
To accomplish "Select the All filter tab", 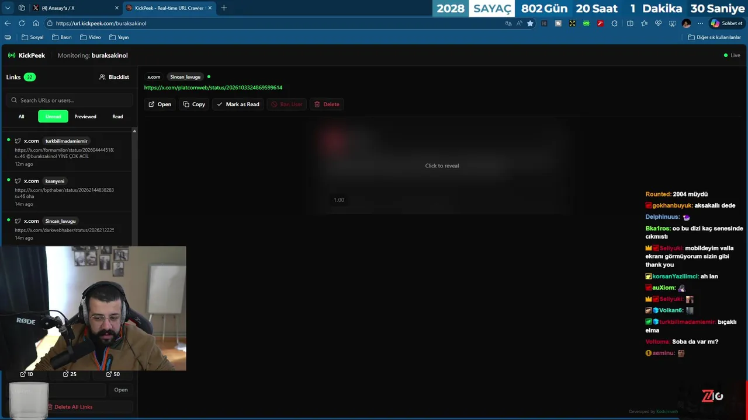I will click(22, 117).
